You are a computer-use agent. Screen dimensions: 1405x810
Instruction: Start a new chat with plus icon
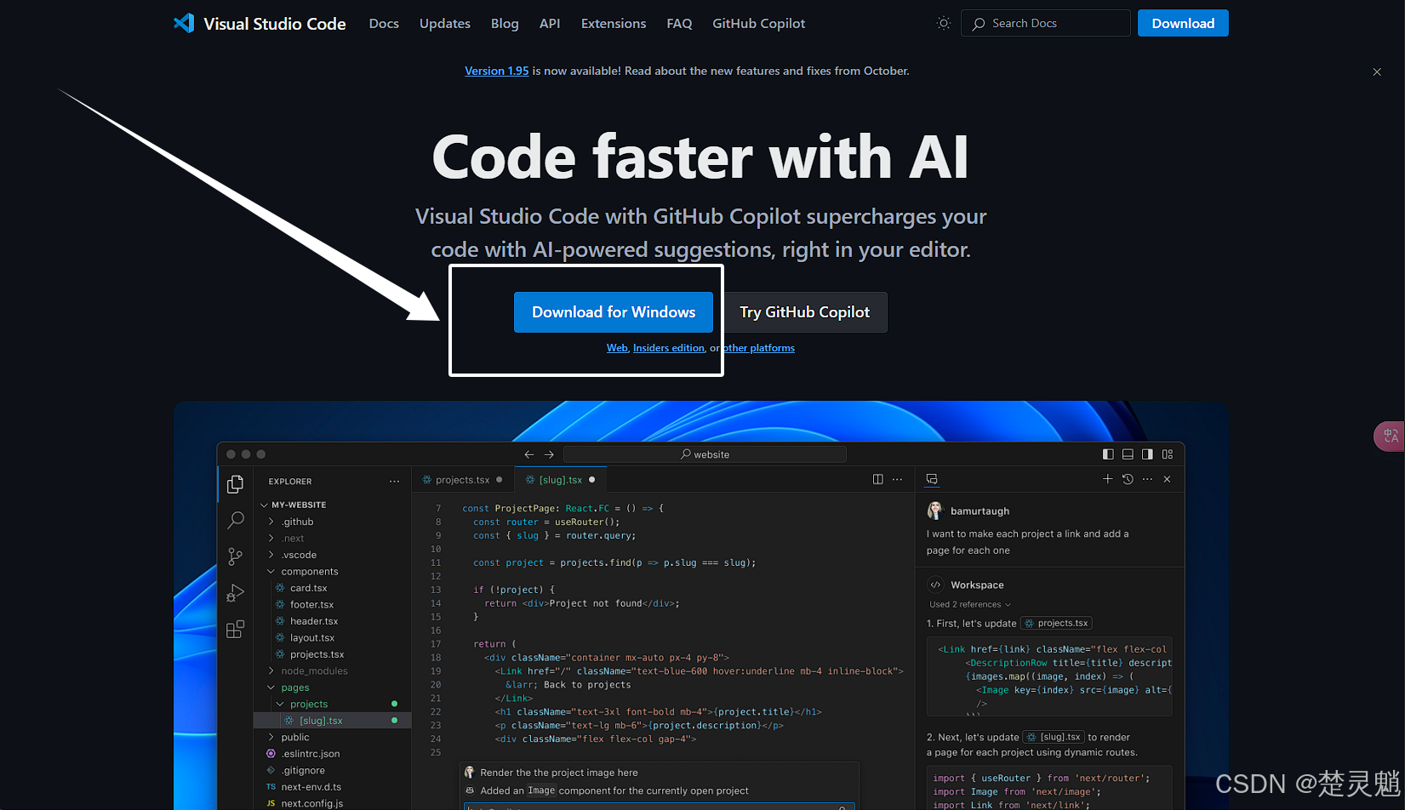point(1107,480)
